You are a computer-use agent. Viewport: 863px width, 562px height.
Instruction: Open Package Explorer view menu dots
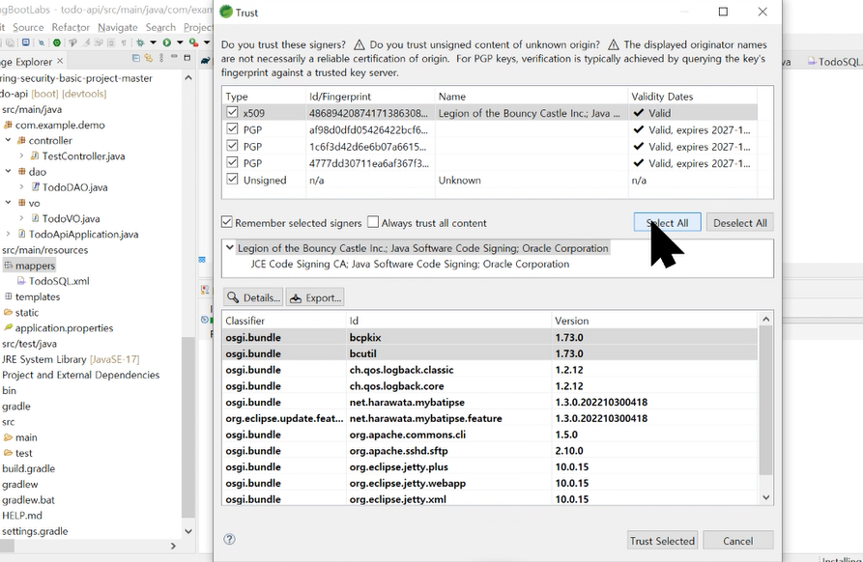pos(161,58)
